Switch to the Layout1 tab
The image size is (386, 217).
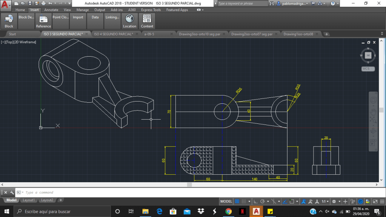(28, 200)
